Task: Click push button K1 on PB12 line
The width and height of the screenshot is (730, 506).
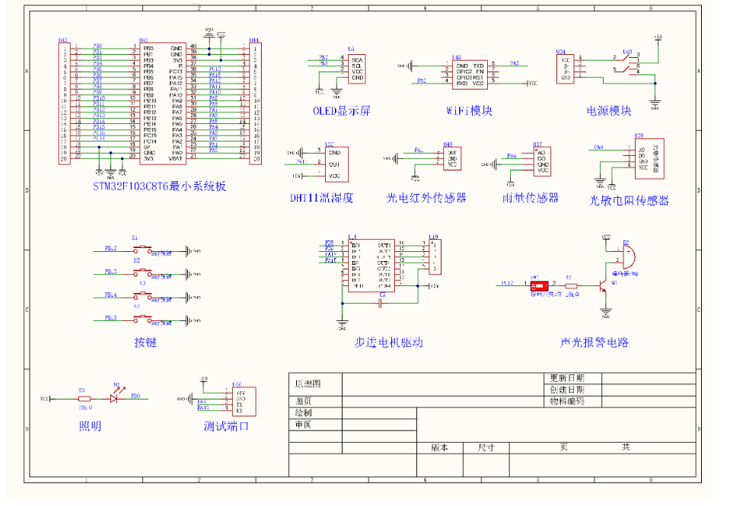Action: coord(142,250)
